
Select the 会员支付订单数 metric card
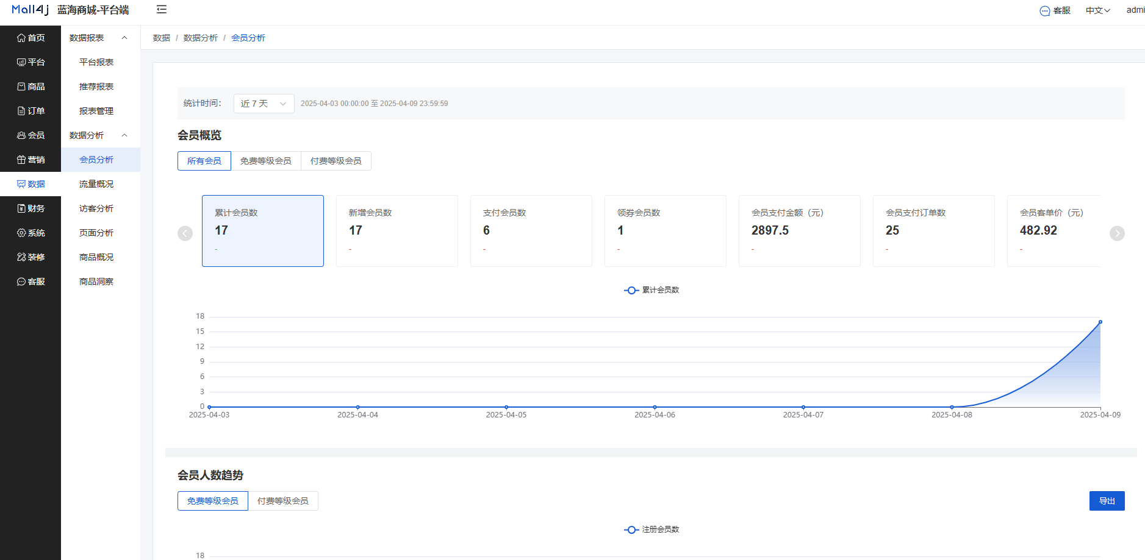pos(934,231)
